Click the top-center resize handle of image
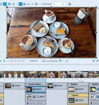The width and height of the screenshot is (99, 105). [51, 7]
